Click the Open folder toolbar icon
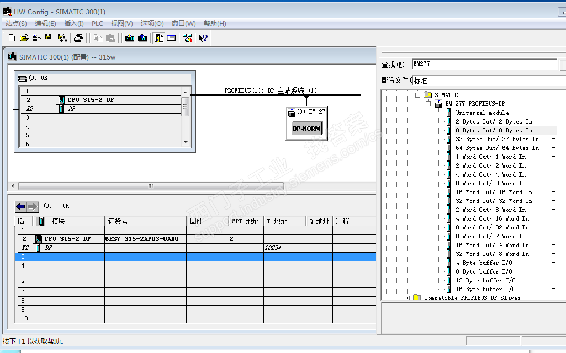 tap(24, 38)
